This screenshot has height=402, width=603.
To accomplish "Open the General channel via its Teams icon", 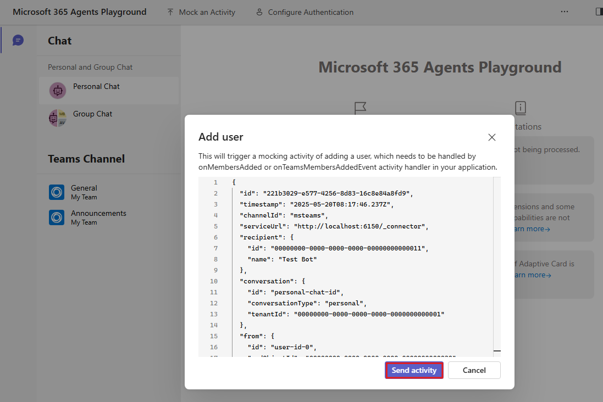I will click(56, 192).
